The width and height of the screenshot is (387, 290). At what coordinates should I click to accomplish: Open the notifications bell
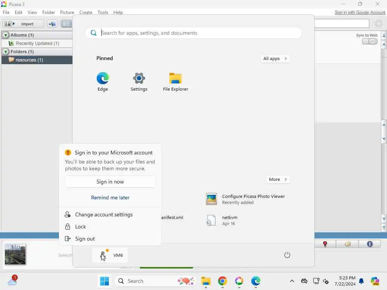361,281
